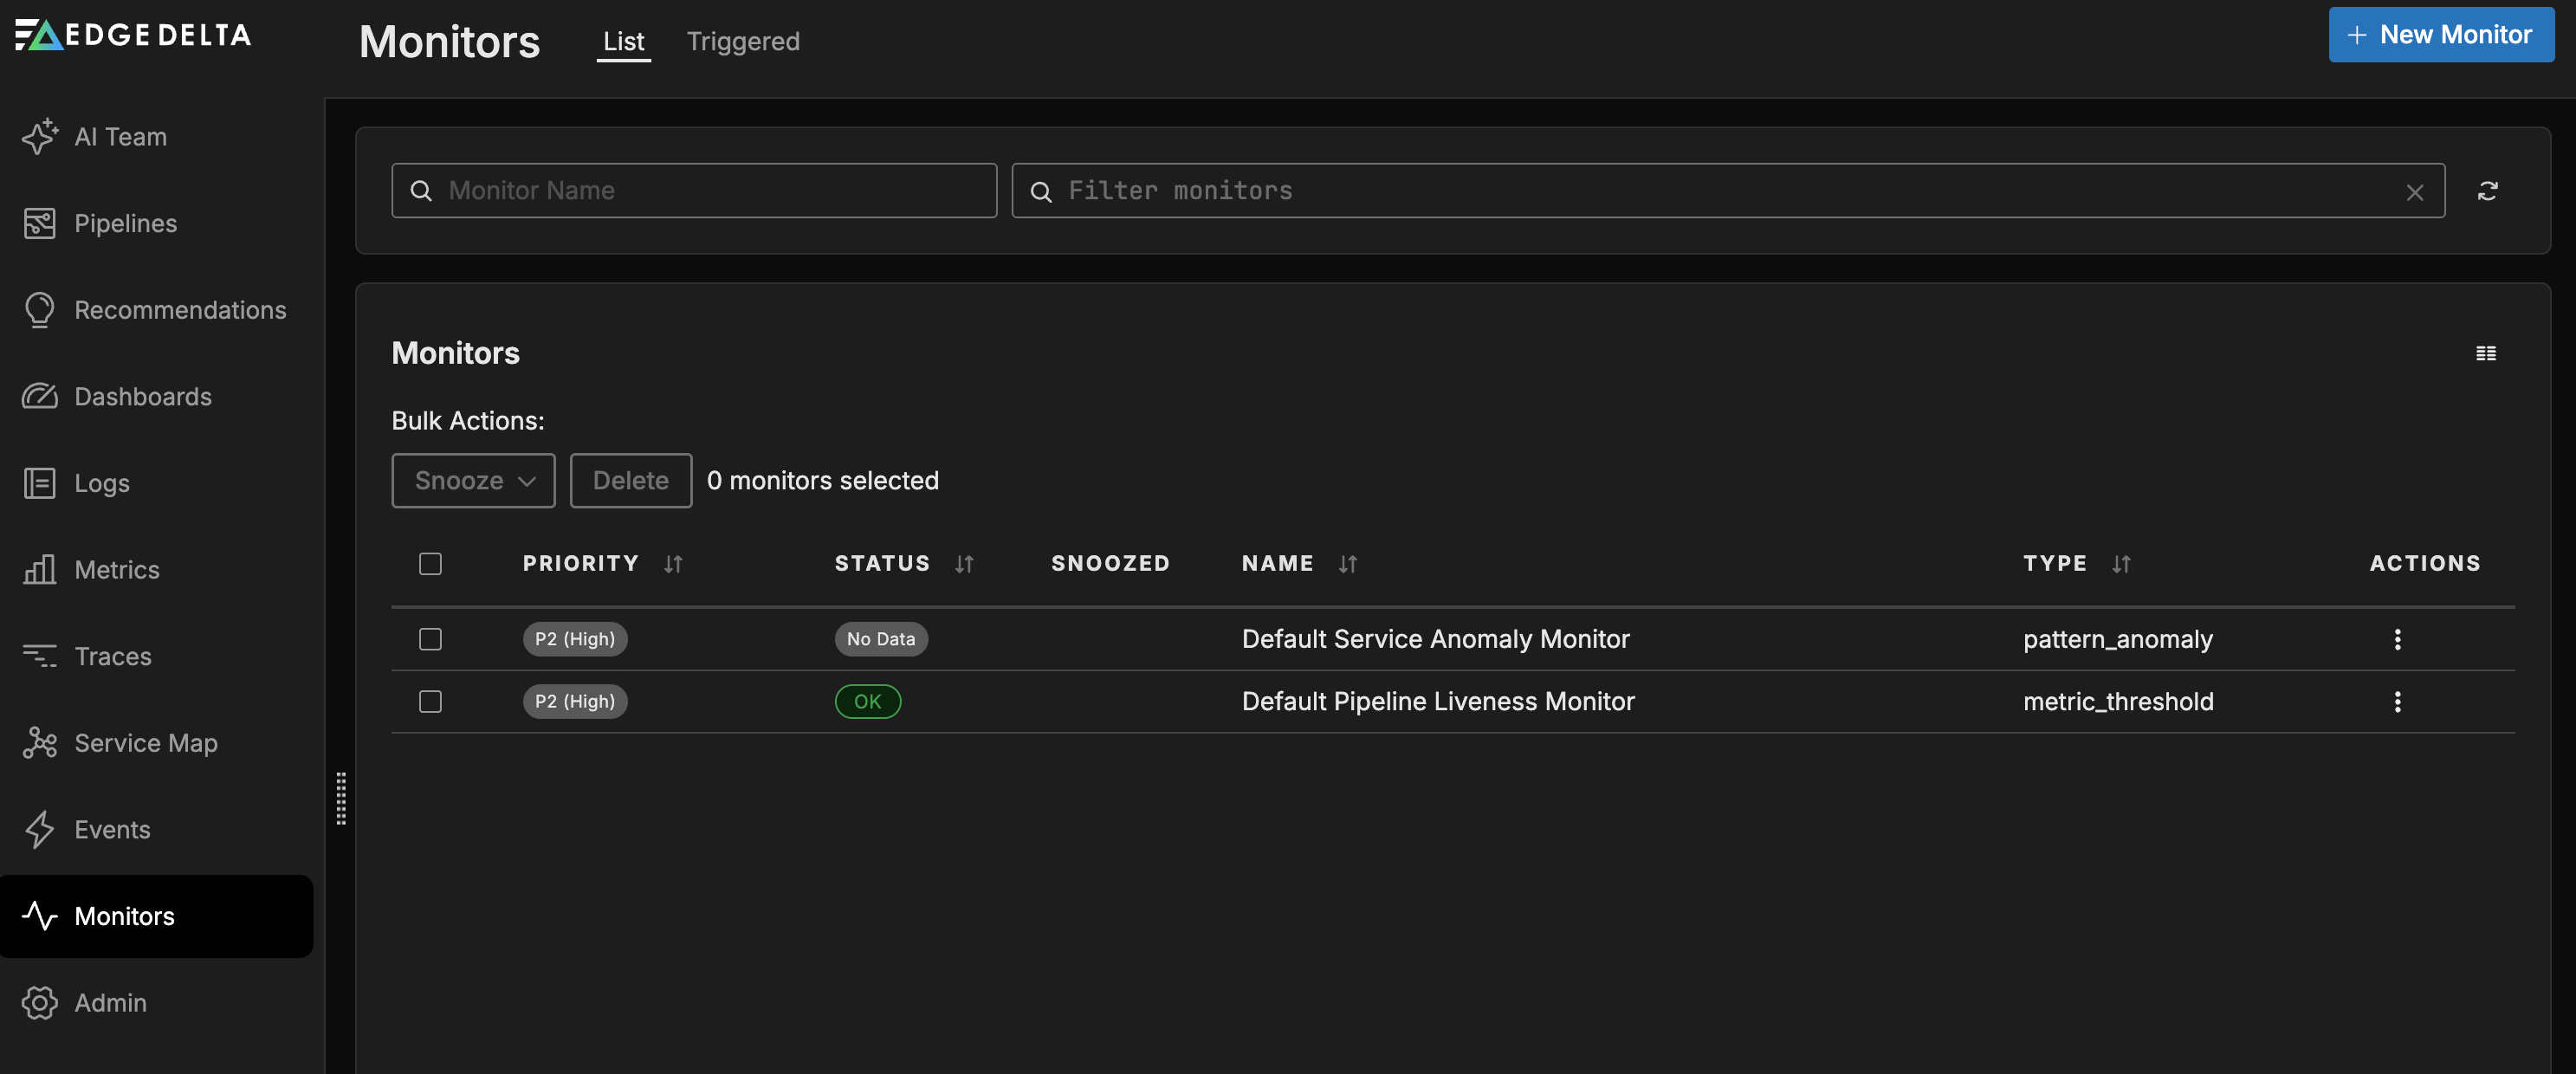Delete the selected monitors
The image size is (2576, 1074).
click(630, 480)
